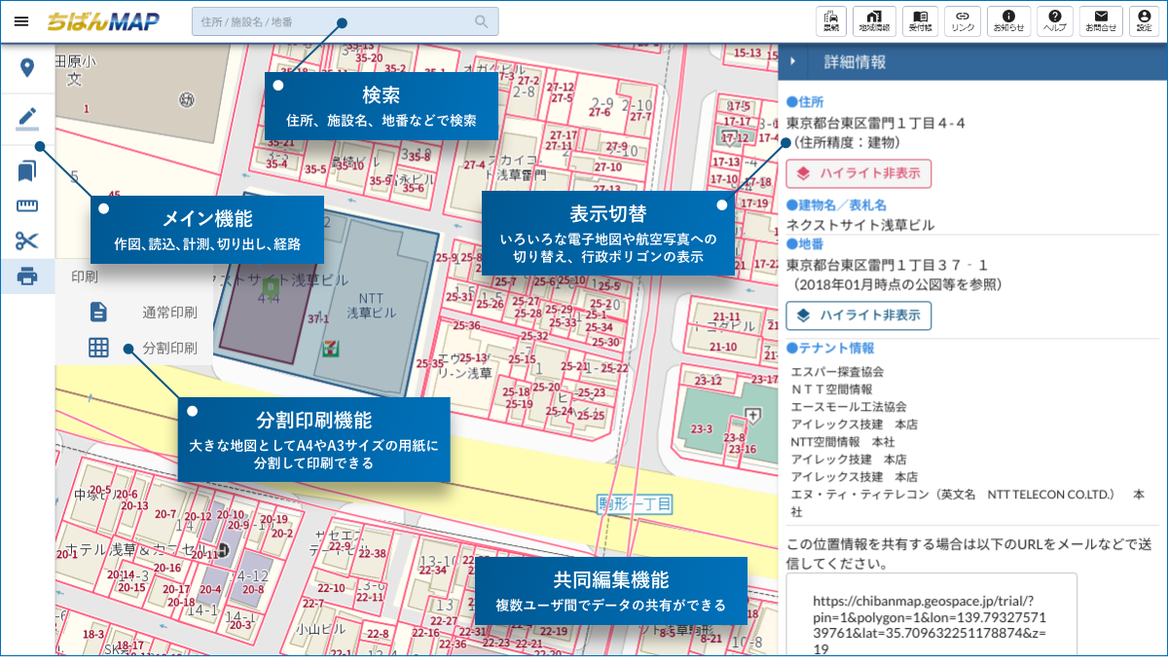Select the 切り出し scissors tool
The width and height of the screenshot is (1168, 662).
point(28,240)
